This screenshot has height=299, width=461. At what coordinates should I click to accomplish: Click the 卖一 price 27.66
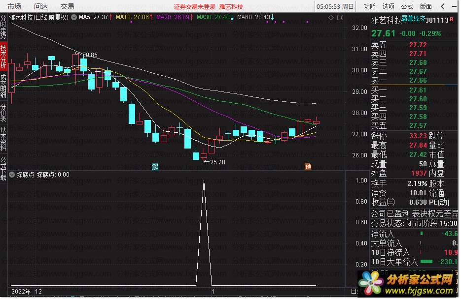pyautogui.click(x=418, y=80)
